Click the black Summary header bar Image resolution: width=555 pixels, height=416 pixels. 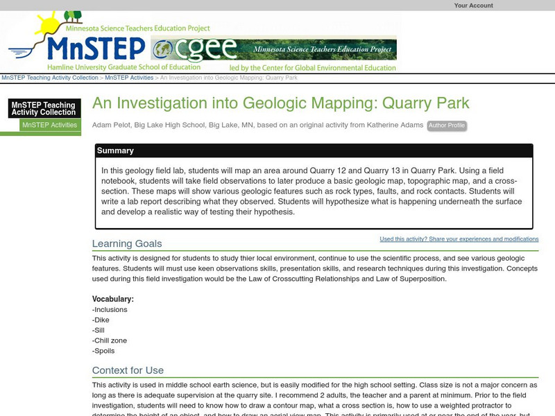coord(314,150)
